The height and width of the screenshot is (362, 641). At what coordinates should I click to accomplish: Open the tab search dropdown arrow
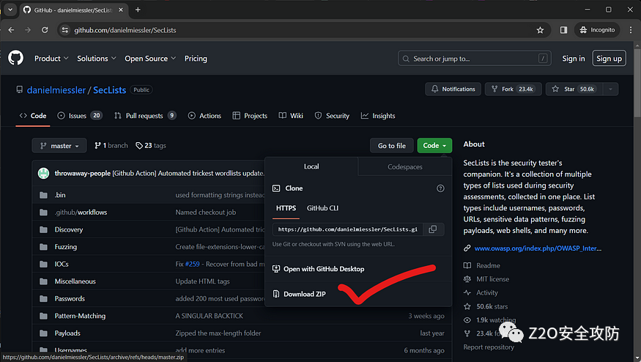pos(10,10)
